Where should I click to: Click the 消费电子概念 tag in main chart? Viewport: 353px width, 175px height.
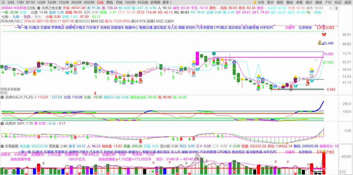pos(75,28)
